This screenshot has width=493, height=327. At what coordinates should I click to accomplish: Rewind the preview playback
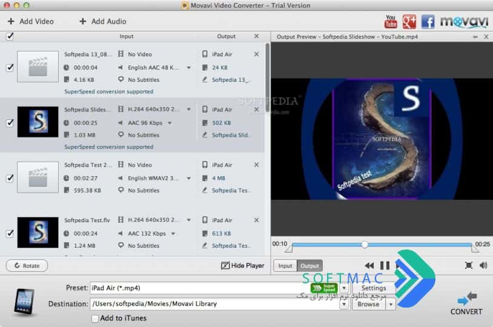tap(369, 266)
